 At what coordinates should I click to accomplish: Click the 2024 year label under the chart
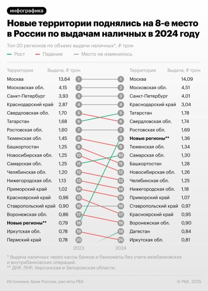121,248
